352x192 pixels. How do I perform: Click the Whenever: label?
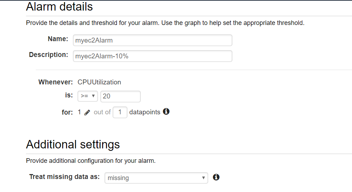56,82
